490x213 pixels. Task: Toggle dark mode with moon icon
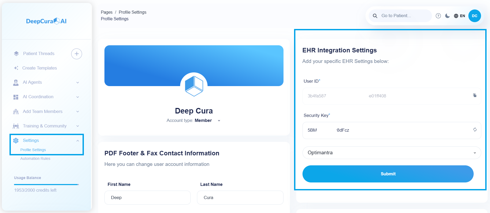(448, 16)
